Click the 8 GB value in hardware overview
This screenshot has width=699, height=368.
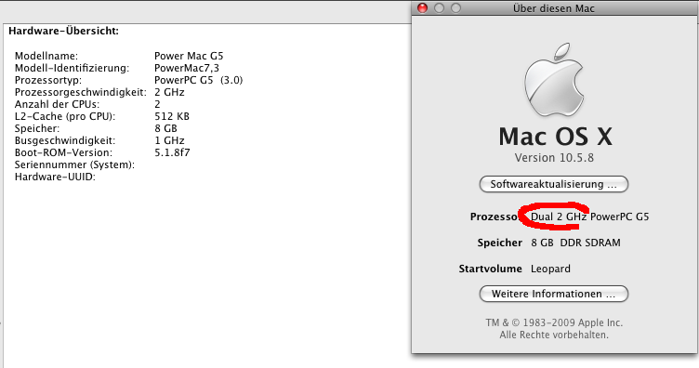pyautogui.click(x=165, y=128)
